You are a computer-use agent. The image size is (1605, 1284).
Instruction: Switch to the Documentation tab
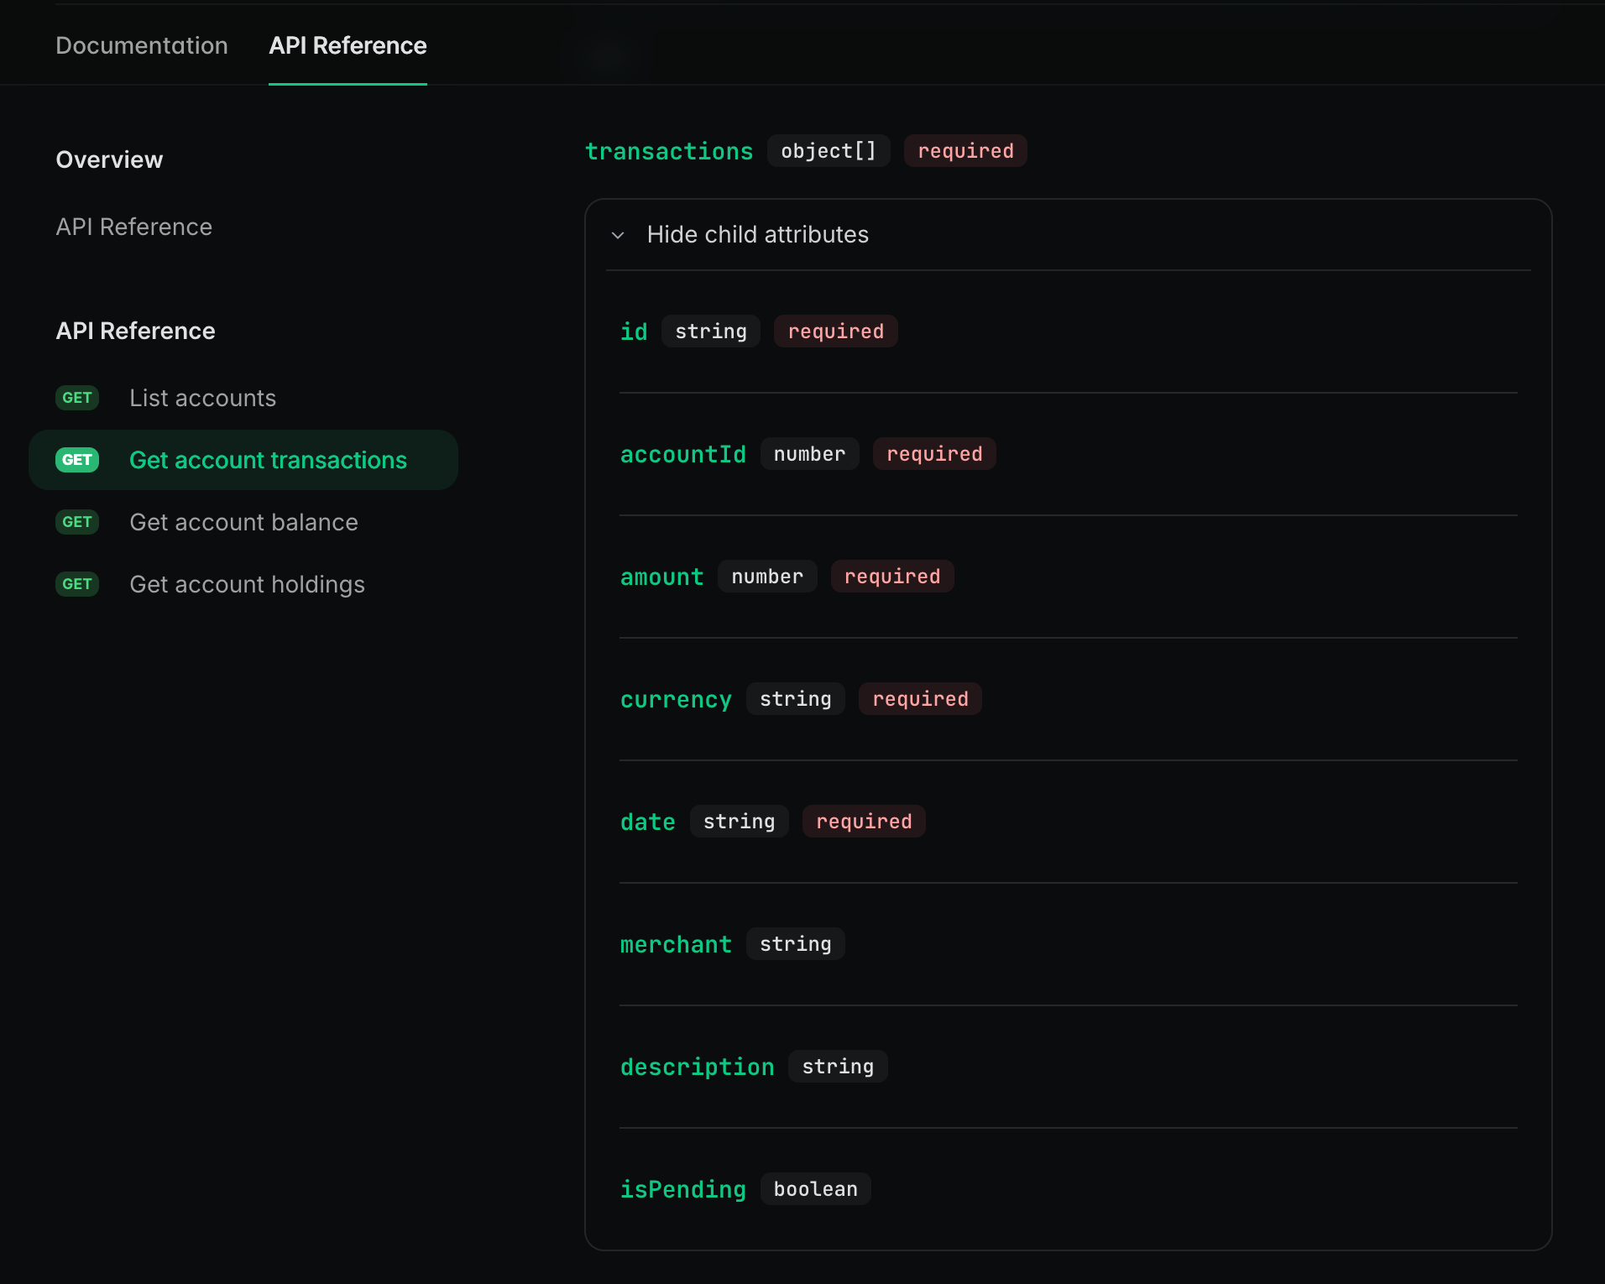pyautogui.click(x=142, y=45)
